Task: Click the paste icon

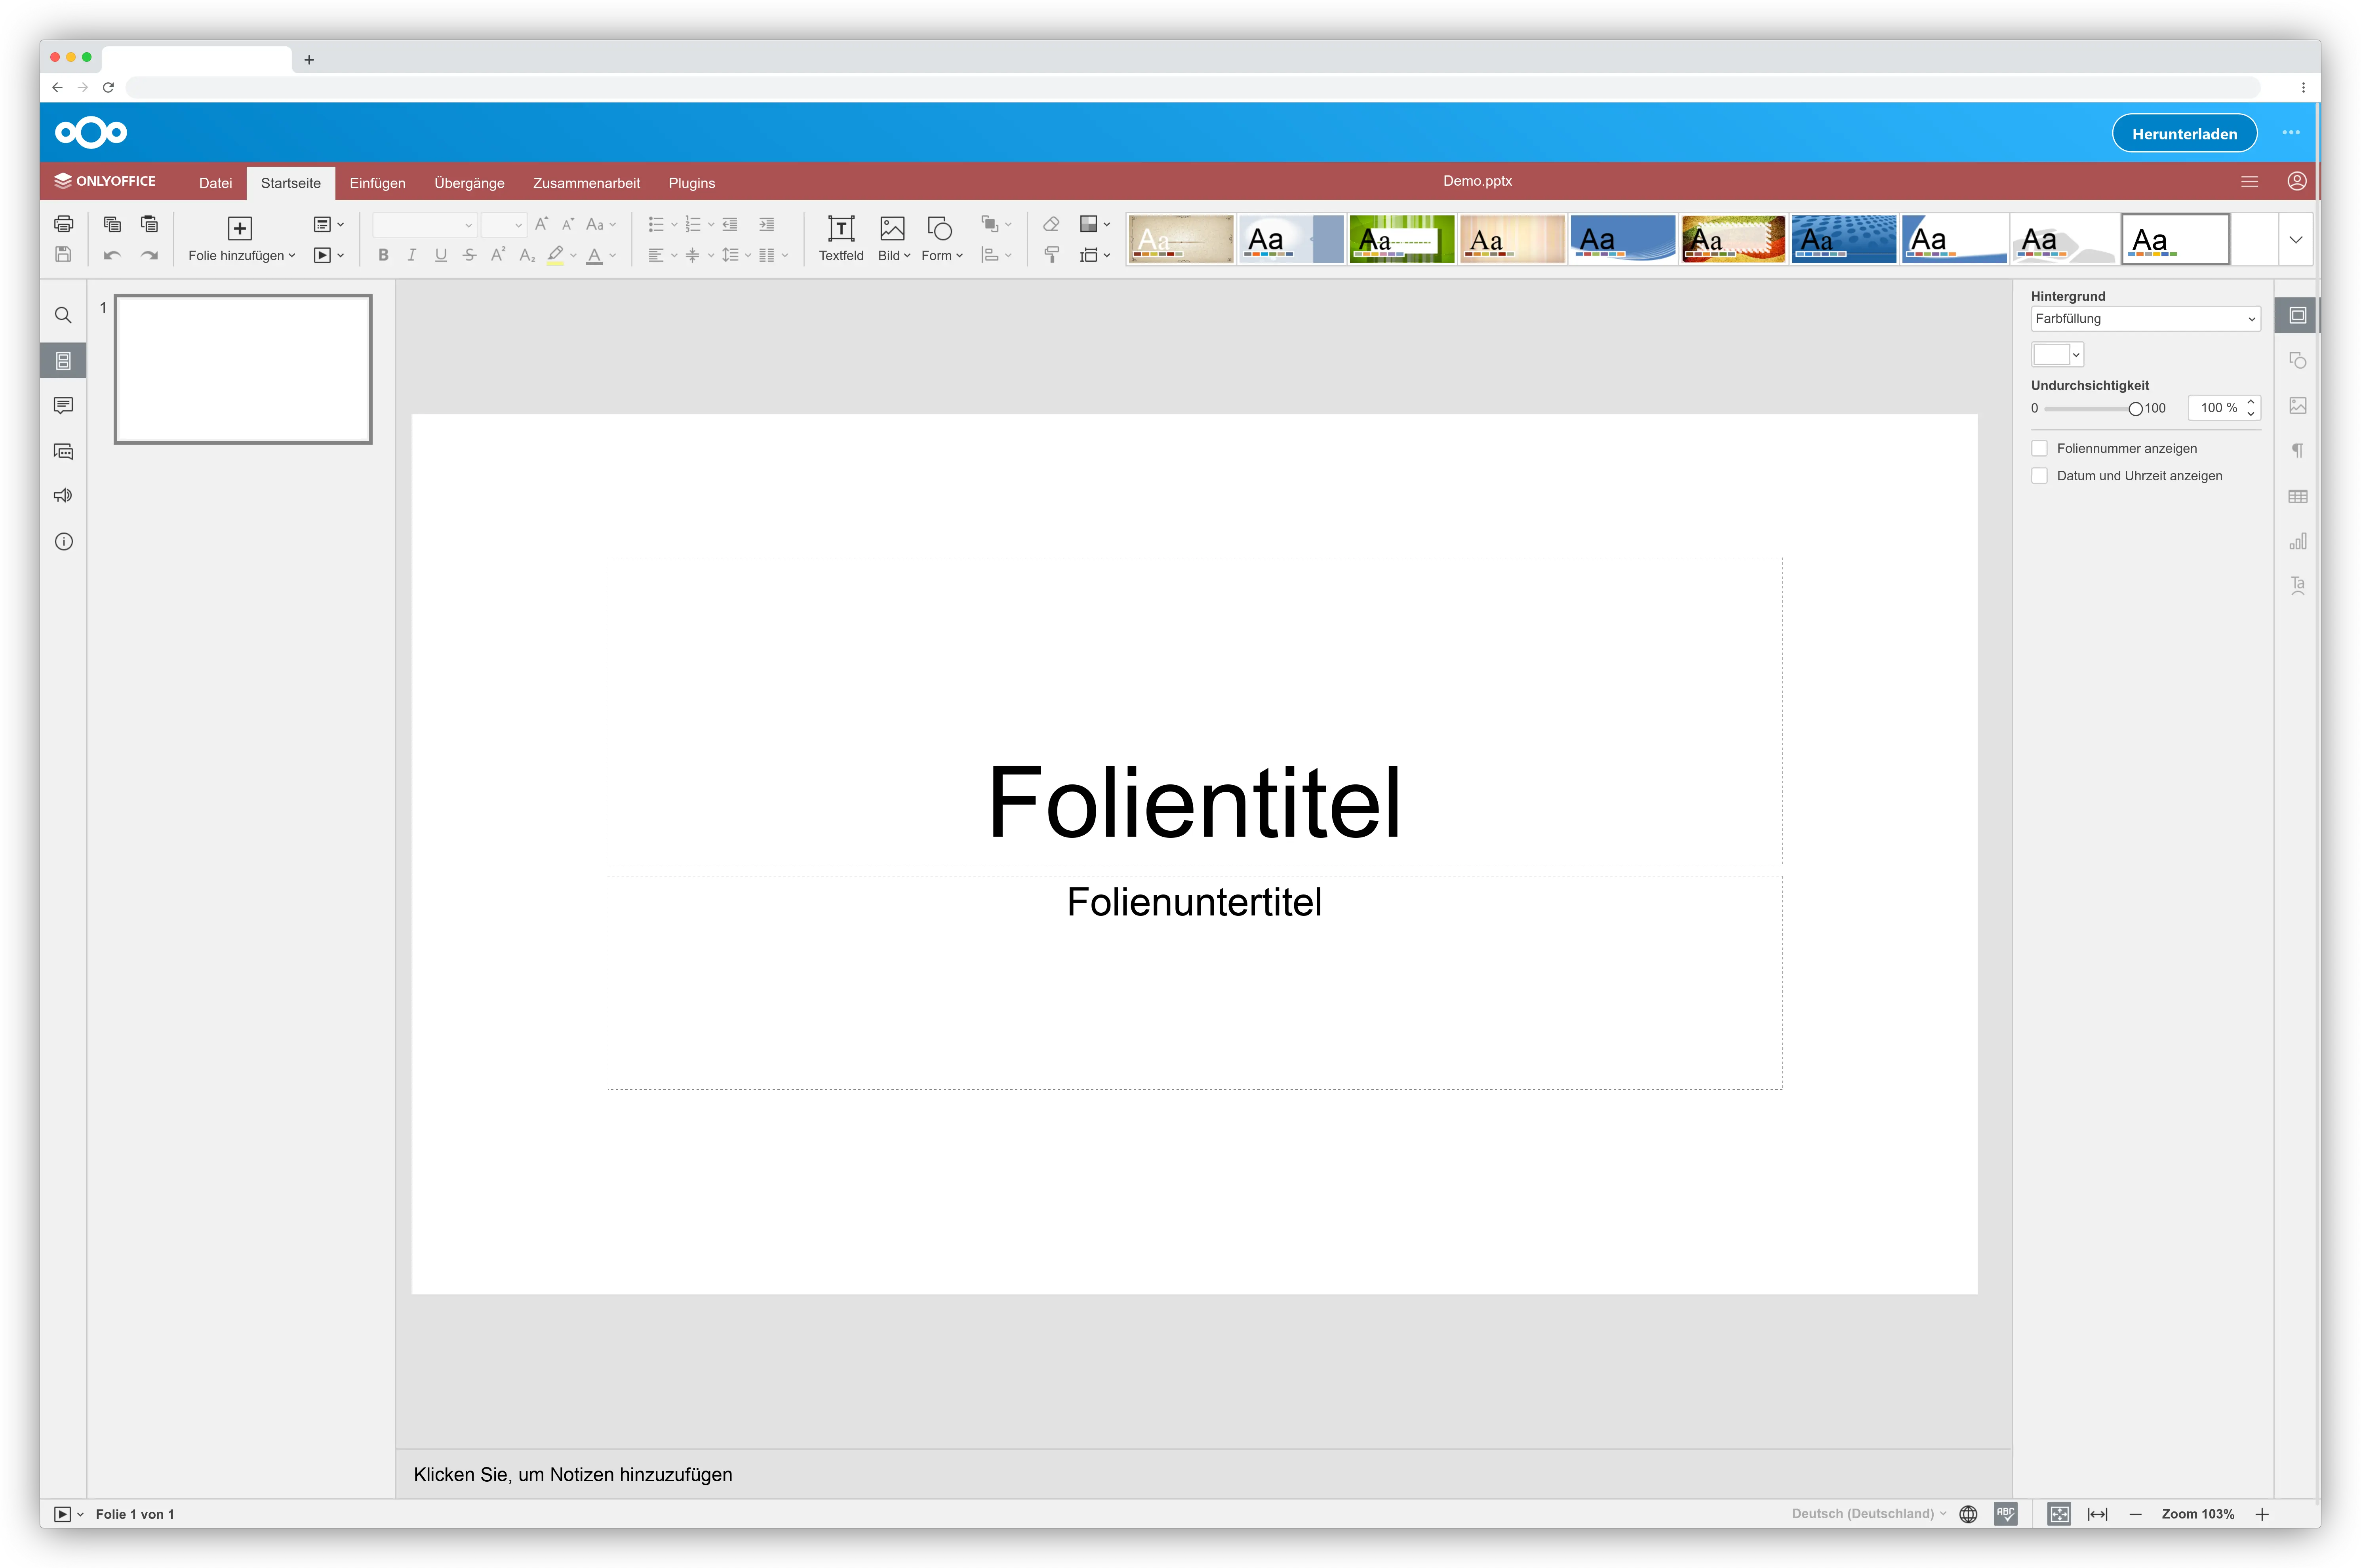Action: tap(149, 224)
